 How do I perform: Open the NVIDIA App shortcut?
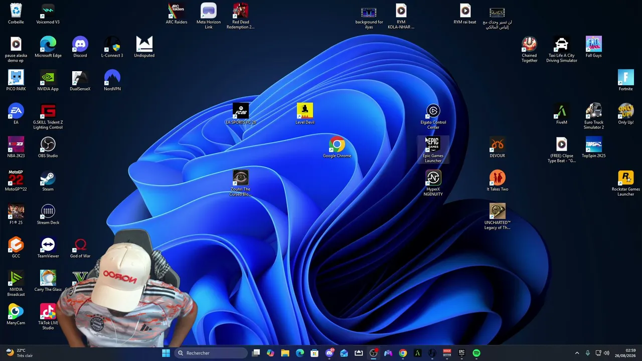tap(48, 81)
